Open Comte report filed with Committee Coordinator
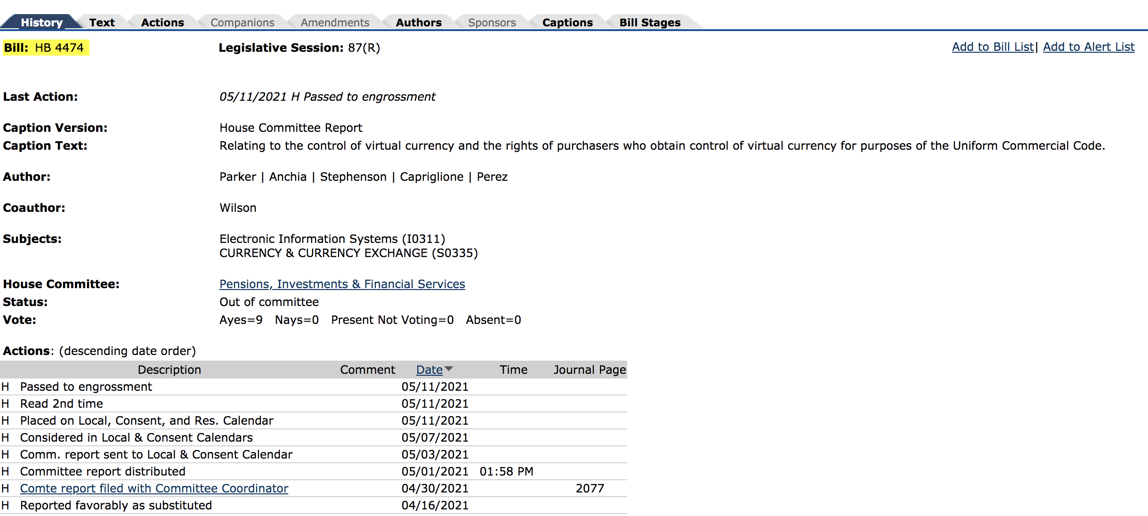This screenshot has width=1148, height=516. pyautogui.click(x=154, y=489)
